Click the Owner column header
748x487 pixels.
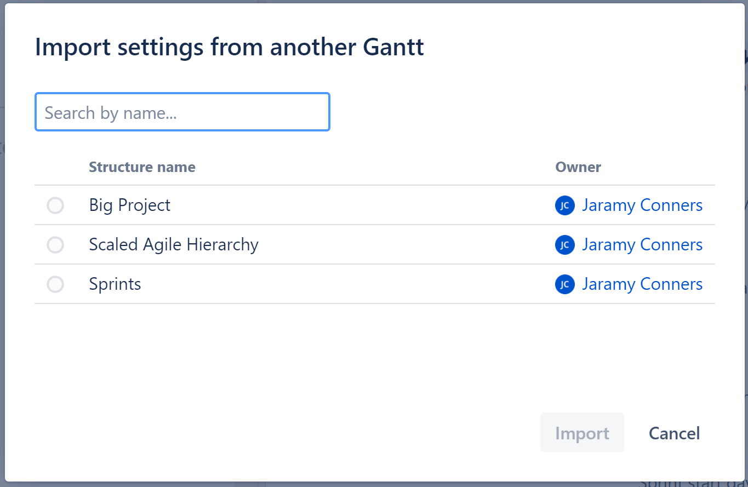point(578,167)
